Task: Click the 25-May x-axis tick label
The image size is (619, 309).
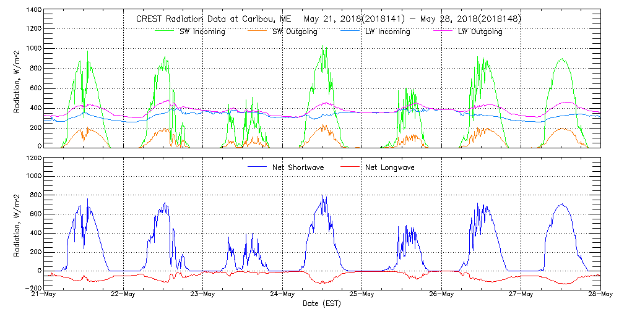Action: coord(361,294)
